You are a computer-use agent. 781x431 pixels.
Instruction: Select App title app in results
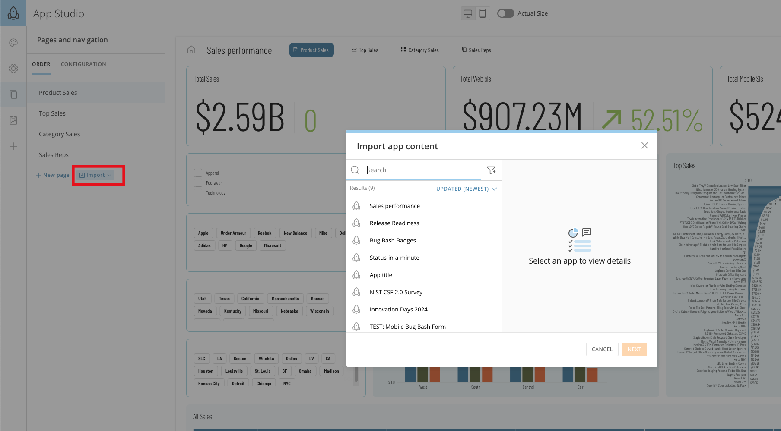[424, 275]
